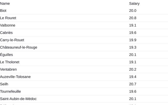Select the Tournefeuille row name

pos(10,91)
